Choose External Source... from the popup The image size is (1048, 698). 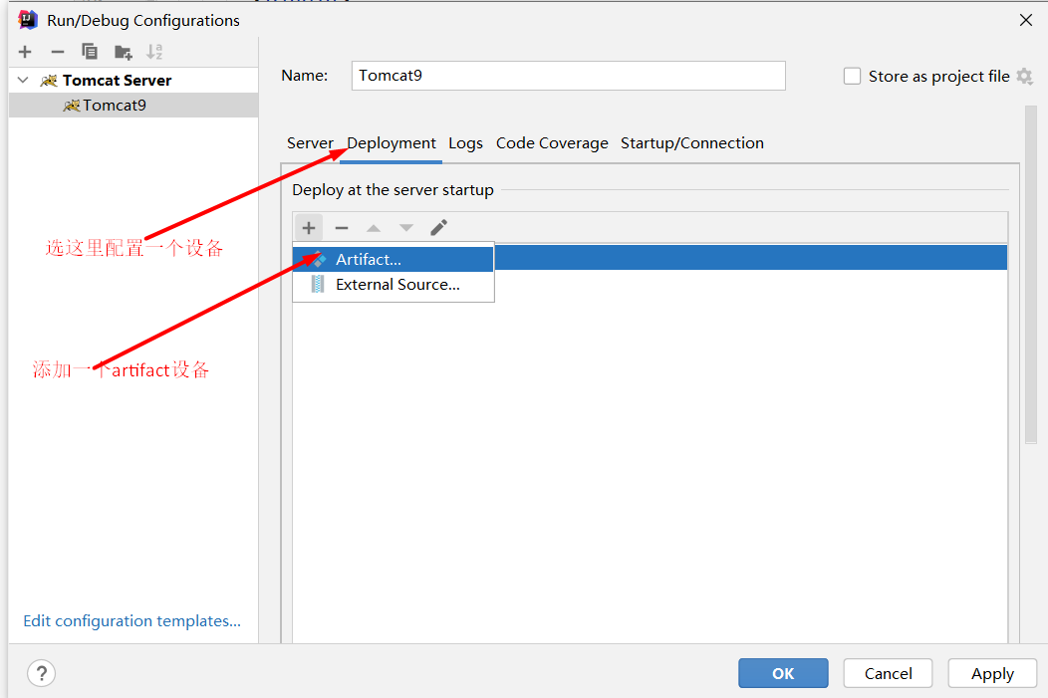point(393,285)
